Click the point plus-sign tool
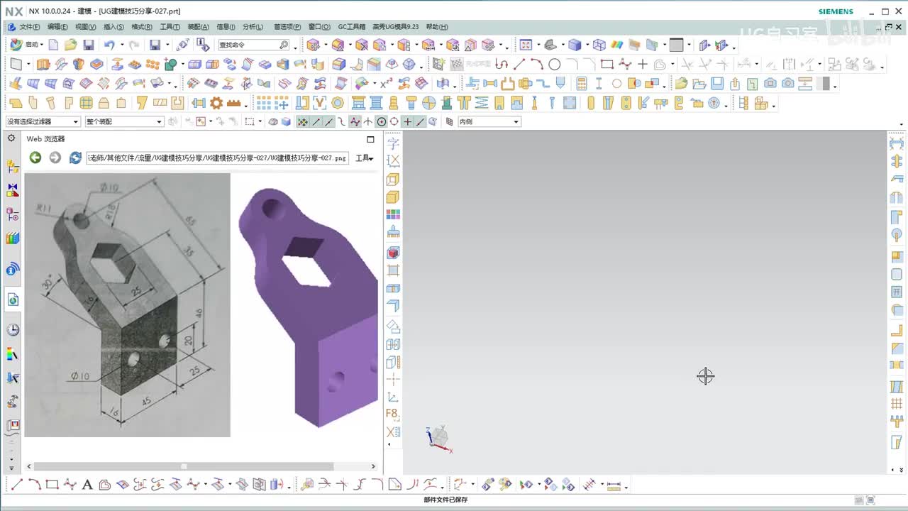This screenshot has width=908, height=511. tap(643, 64)
